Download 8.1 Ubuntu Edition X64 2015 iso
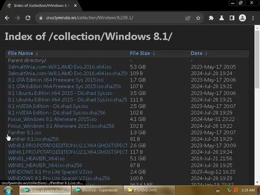Screen dimensions: 260x195 (x=60, y=93)
